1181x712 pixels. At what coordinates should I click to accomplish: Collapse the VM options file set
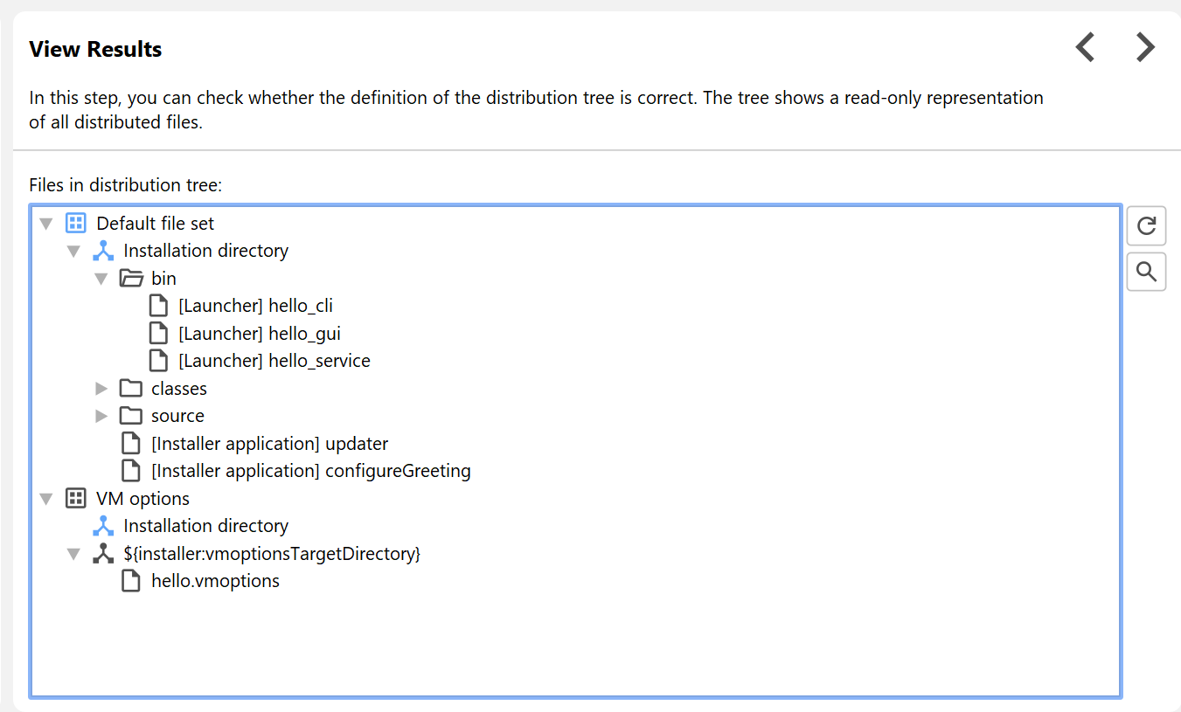[x=46, y=499]
